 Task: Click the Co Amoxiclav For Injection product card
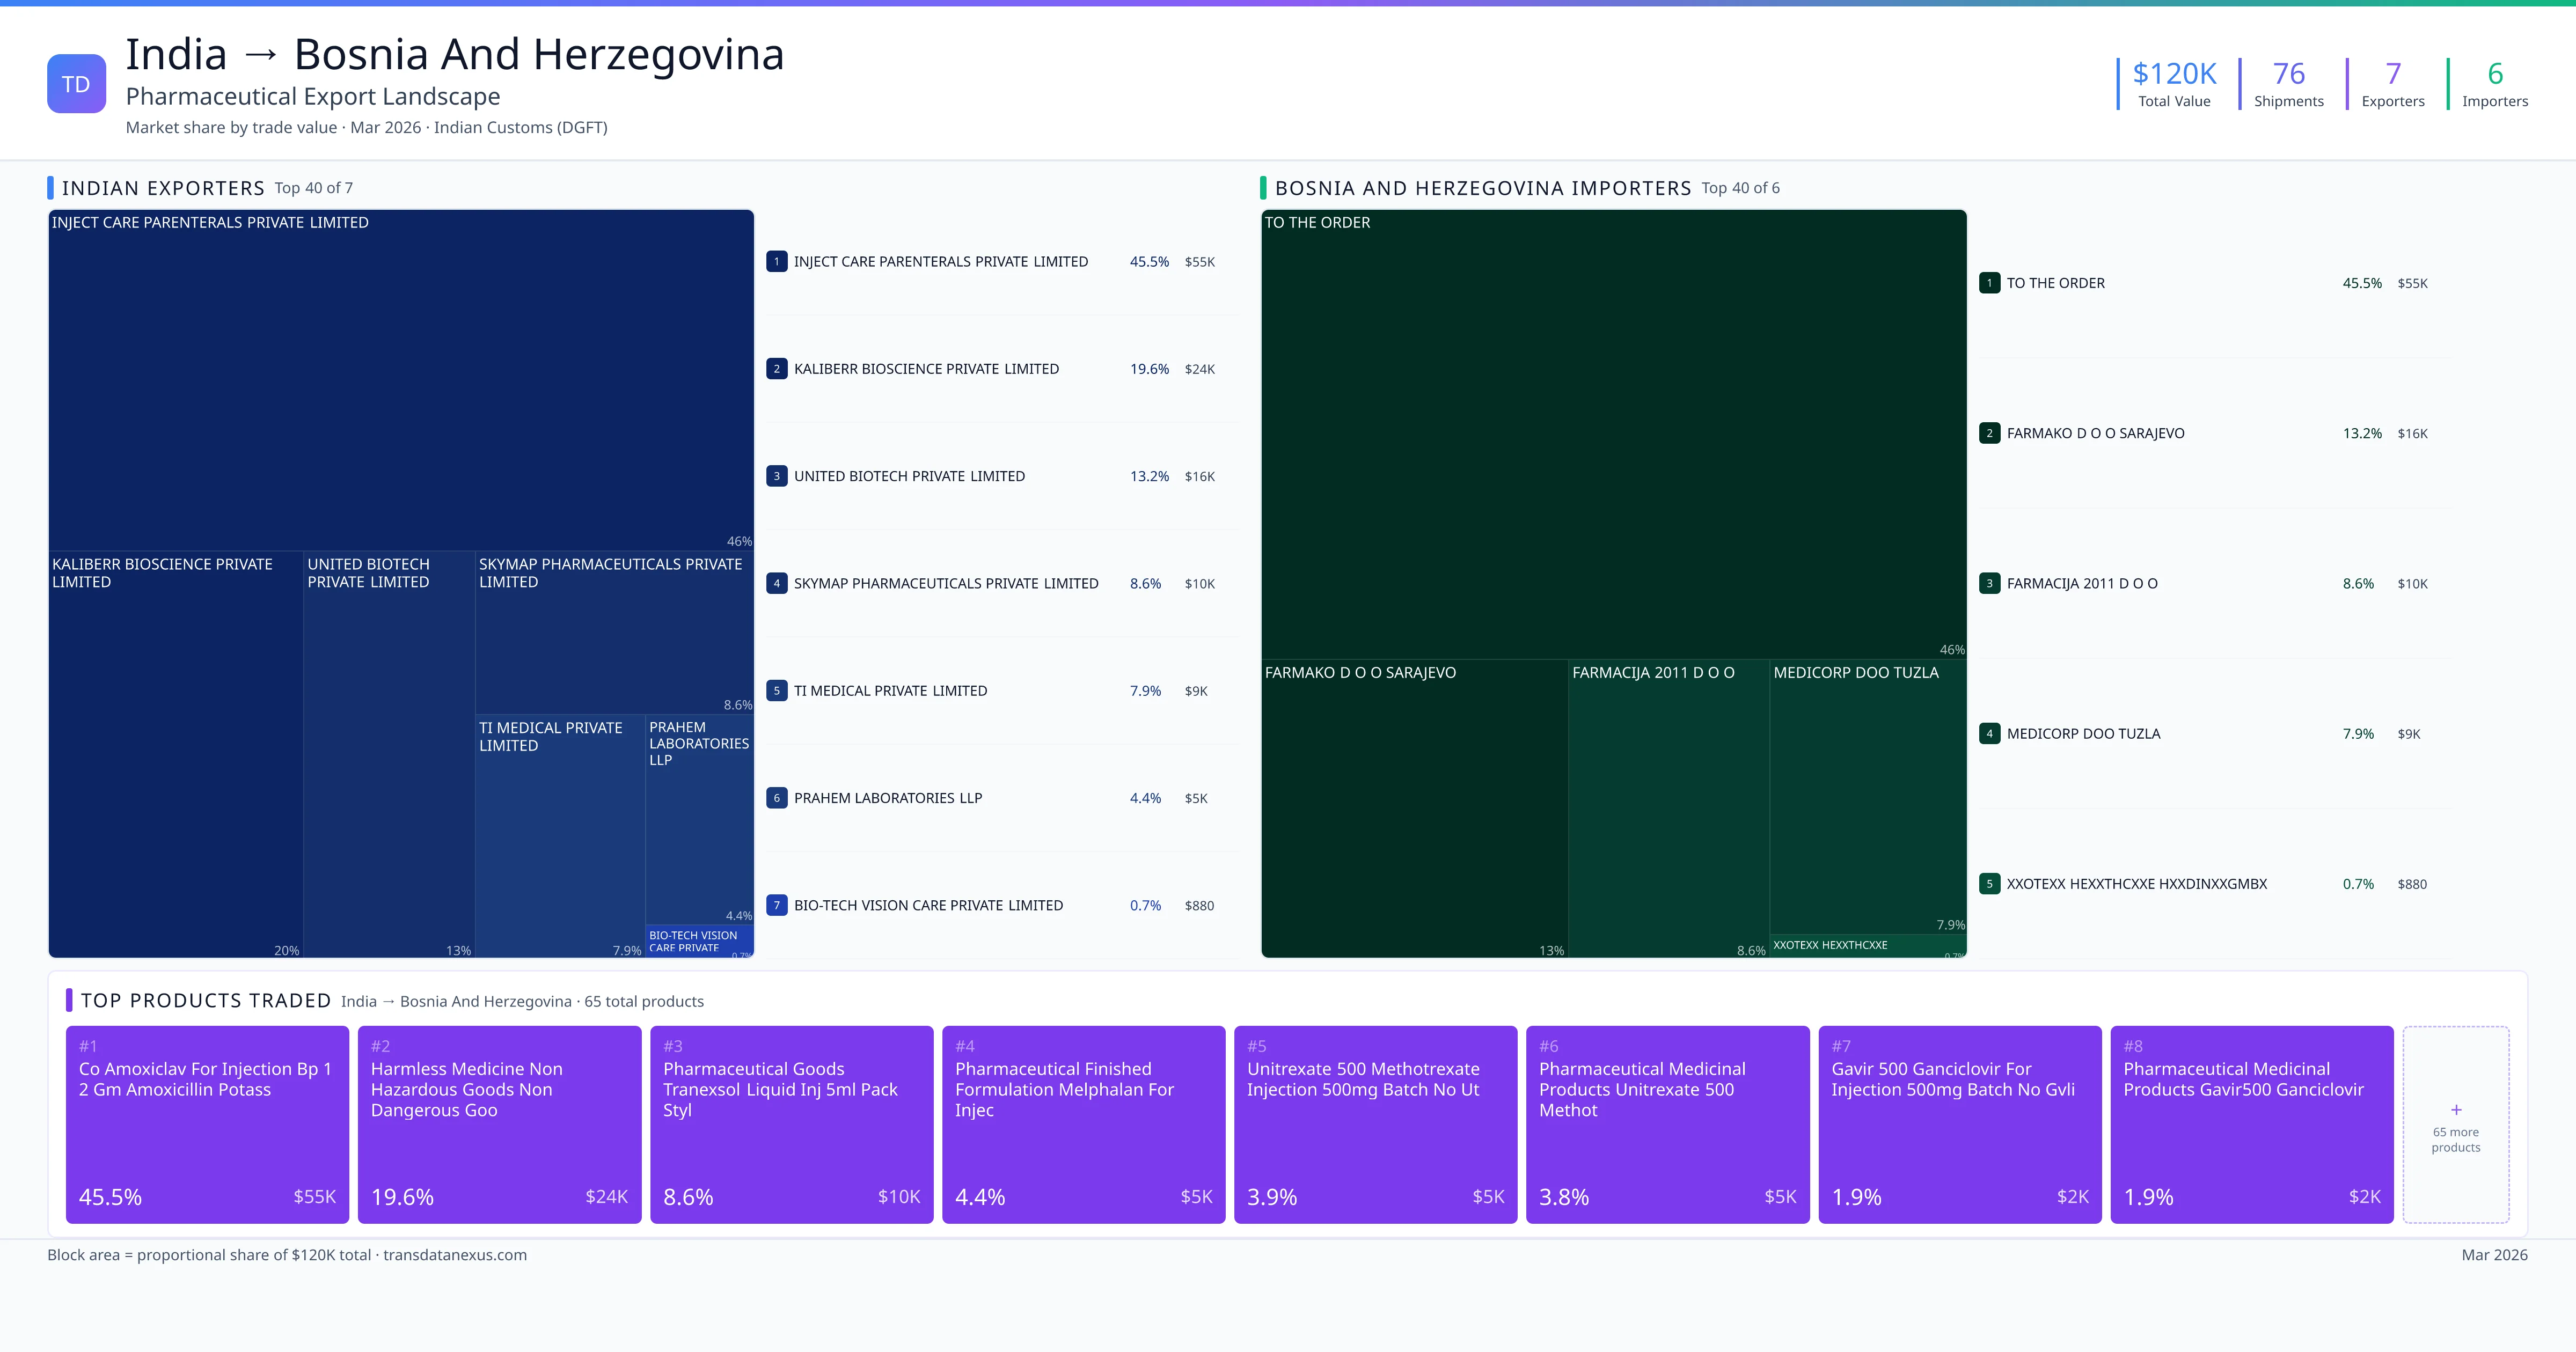[x=207, y=1124]
